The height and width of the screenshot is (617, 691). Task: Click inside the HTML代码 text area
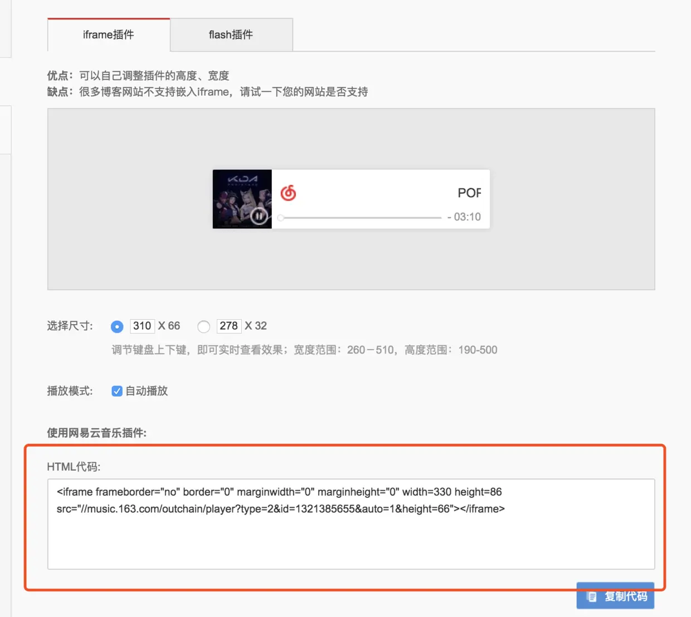tap(351, 524)
